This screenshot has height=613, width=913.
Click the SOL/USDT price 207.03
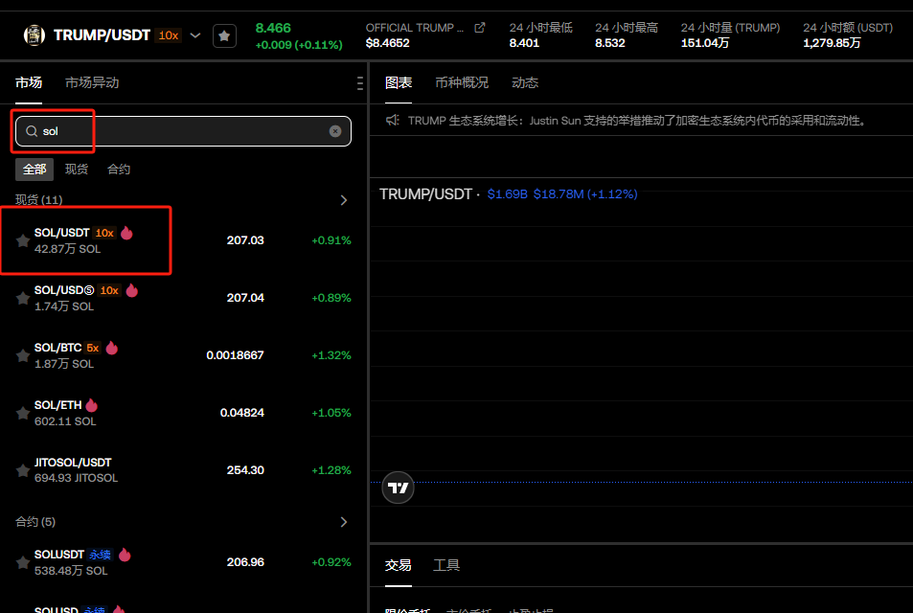pyautogui.click(x=245, y=240)
